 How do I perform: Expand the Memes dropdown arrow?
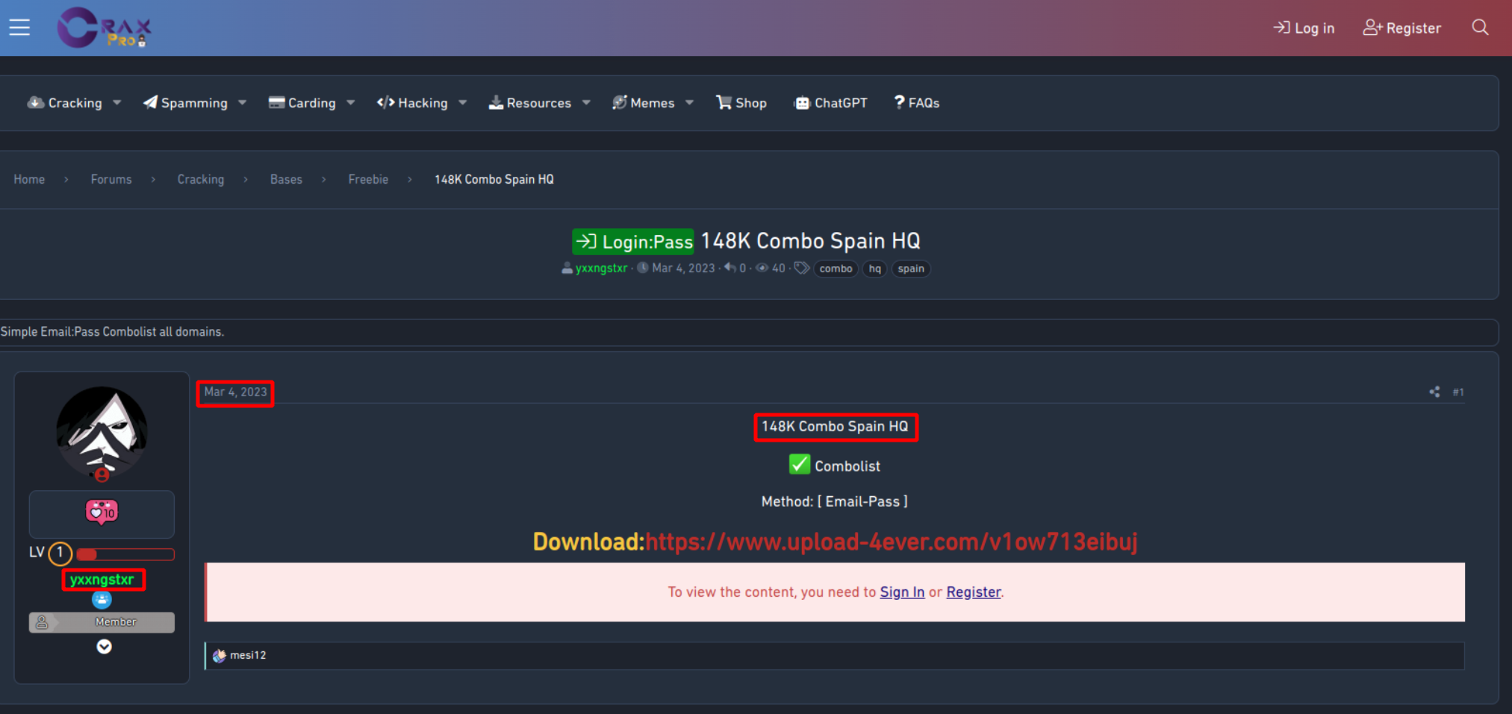(689, 103)
